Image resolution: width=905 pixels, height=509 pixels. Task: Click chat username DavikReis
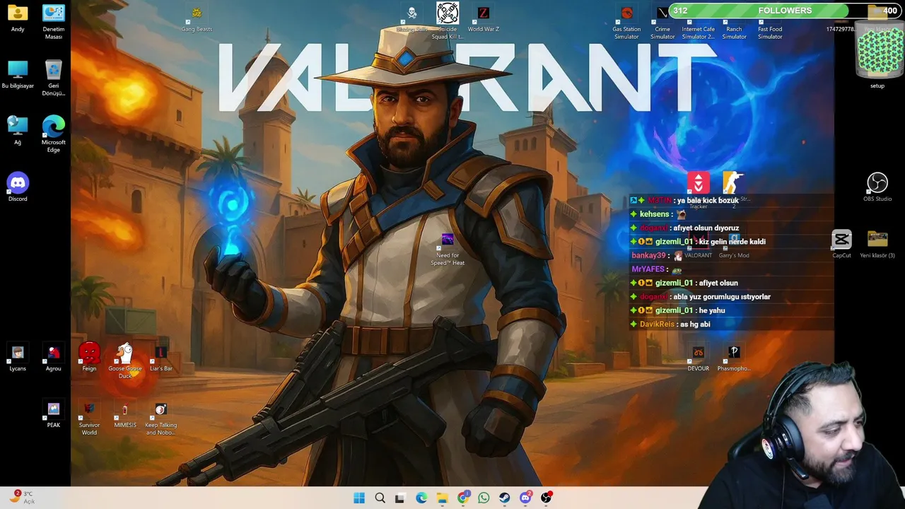(657, 324)
